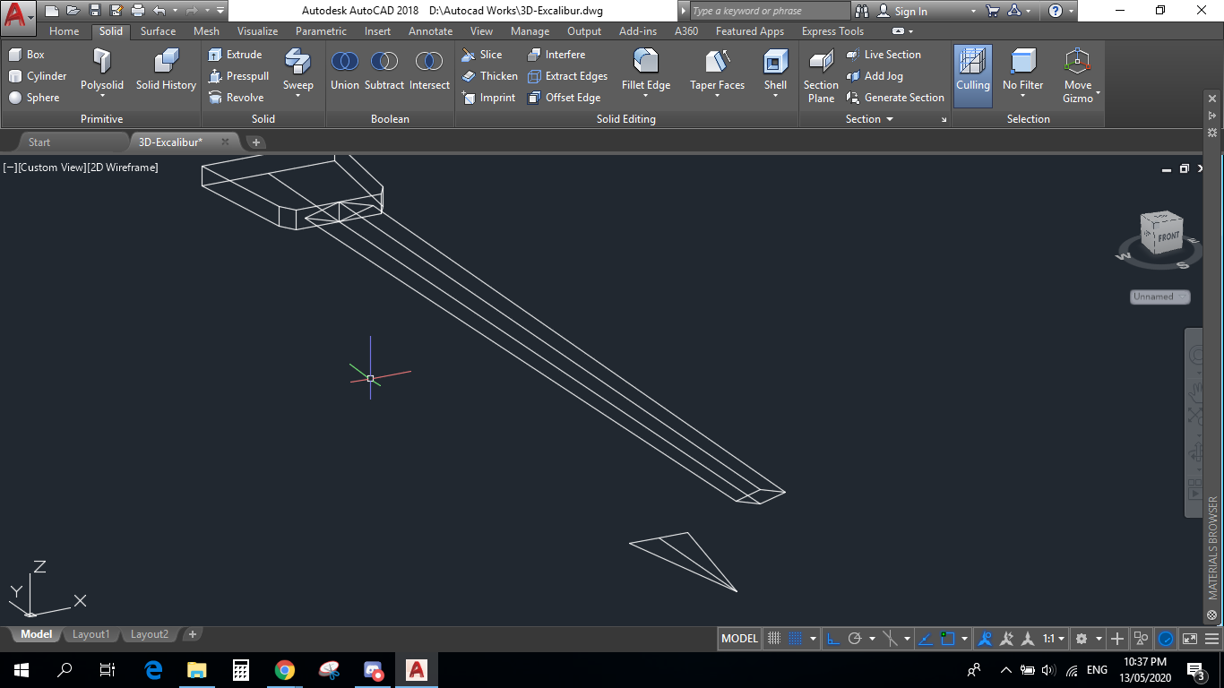Apply Intersect boolean operation
Screen dimensions: 1224x688
(429, 70)
